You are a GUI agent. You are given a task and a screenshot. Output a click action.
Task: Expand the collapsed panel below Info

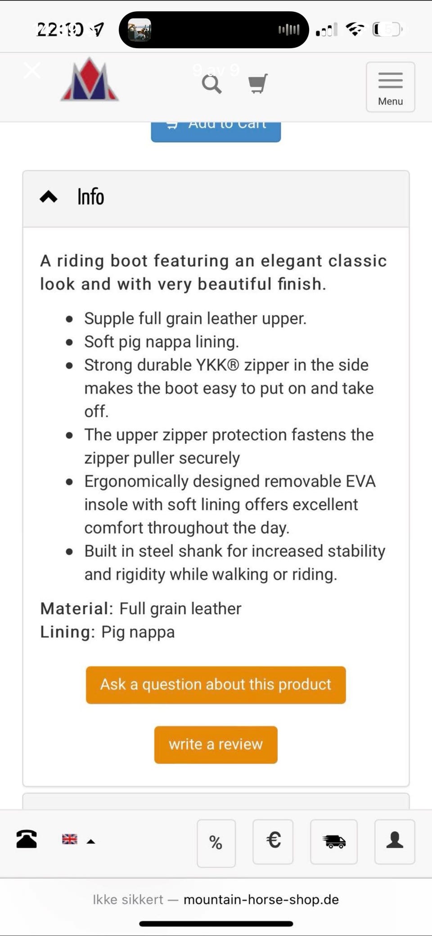[216, 801]
